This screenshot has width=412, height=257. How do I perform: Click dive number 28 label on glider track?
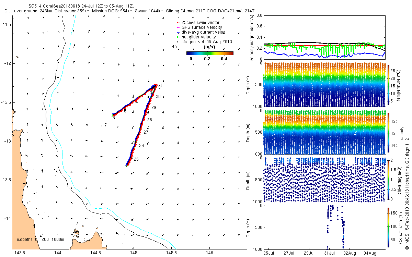coord(150,120)
